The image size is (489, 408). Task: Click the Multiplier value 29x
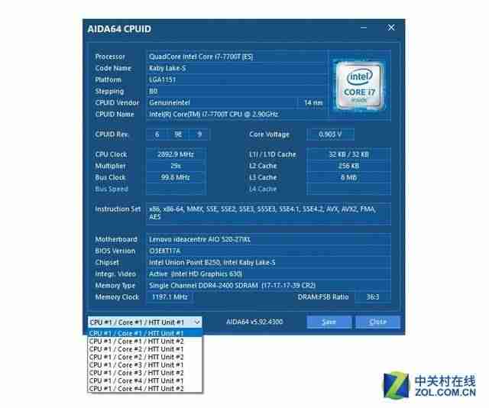176,166
